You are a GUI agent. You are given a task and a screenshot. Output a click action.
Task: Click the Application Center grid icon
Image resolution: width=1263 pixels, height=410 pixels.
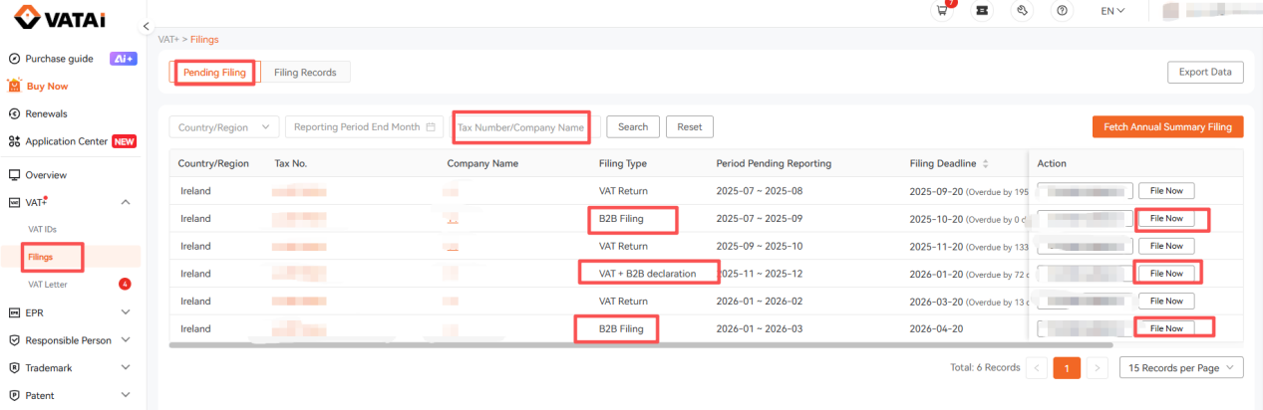pos(14,141)
